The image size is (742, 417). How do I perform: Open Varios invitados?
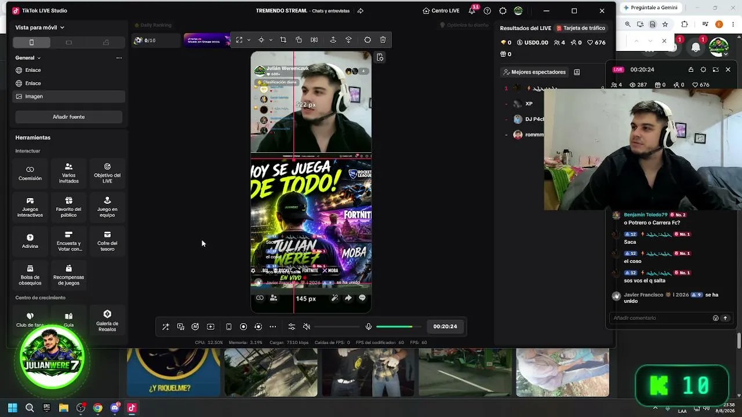tap(68, 173)
